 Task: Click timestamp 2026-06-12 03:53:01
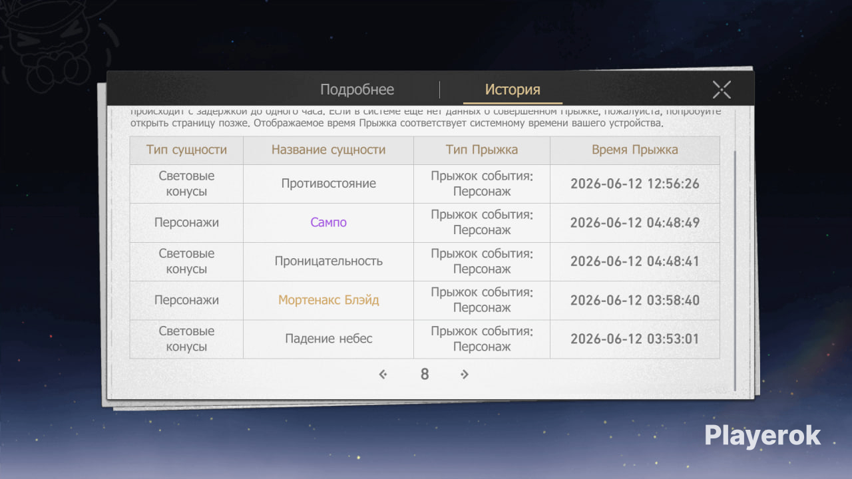pos(635,339)
